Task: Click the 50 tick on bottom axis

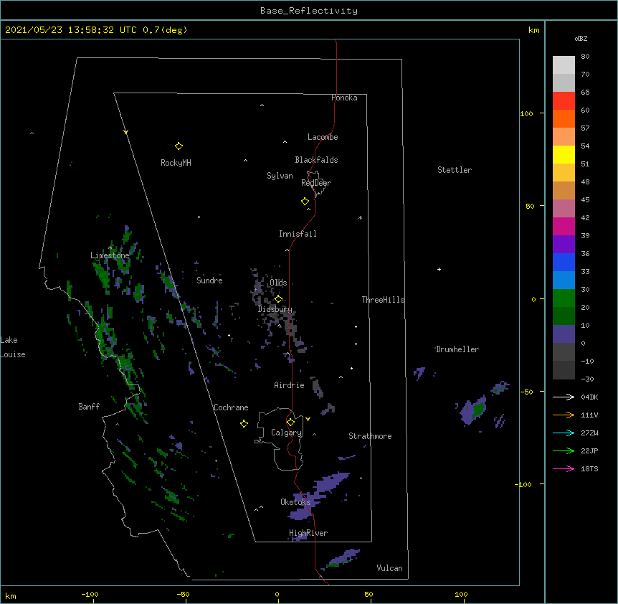Action: (369, 594)
